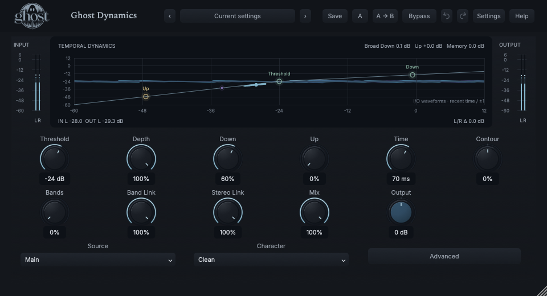The height and width of the screenshot is (296, 547).
Task: Click the 'Broad Down 0.1 dB' readout
Action: [x=387, y=46]
